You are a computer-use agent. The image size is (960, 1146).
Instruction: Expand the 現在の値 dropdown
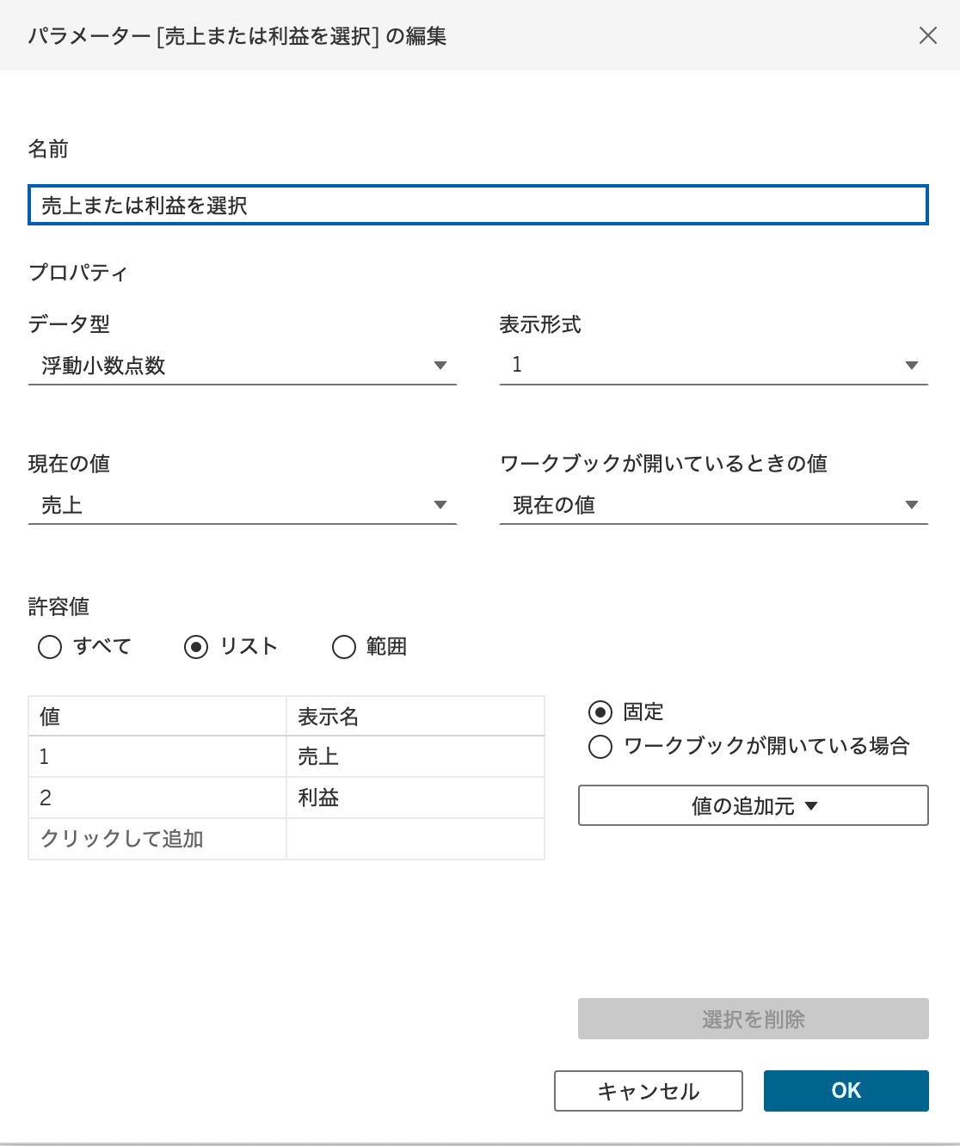click(x=243, y=505)
